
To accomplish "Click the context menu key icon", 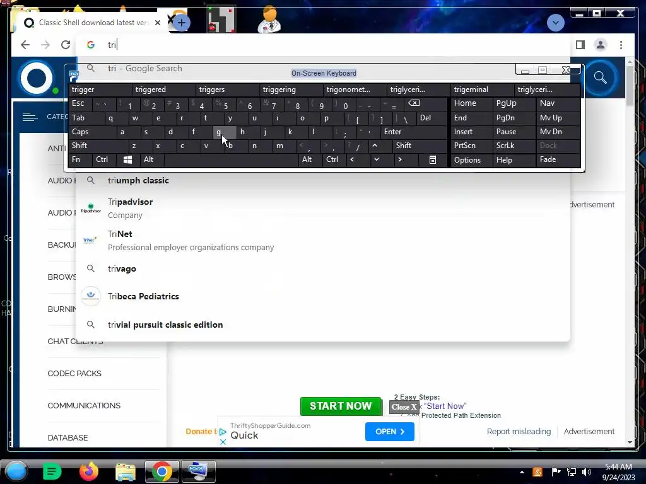I will (x=433, y=159).
